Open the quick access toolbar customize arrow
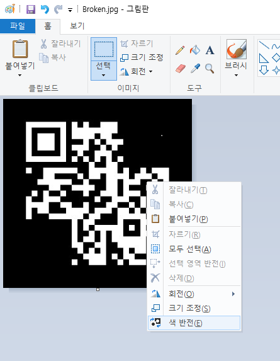Screen dimensions: 280x361 coord(70,10)
